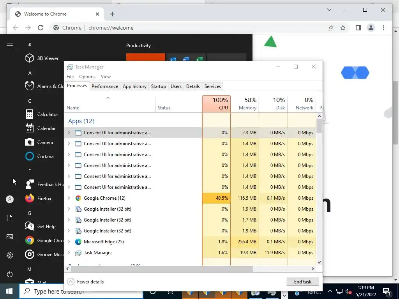Viewport: 399px width, 299px height.
Task: Show hidden system tray icons
Action: (330, 291)
